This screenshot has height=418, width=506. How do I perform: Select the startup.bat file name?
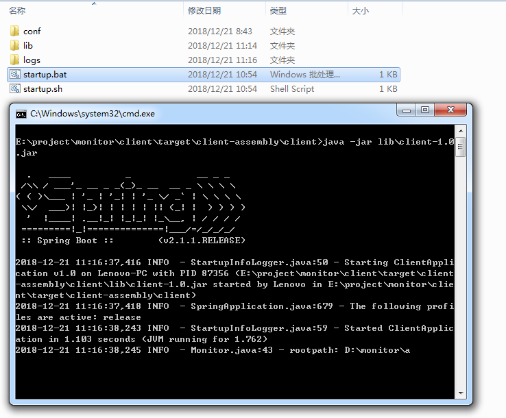pos(45,75)
